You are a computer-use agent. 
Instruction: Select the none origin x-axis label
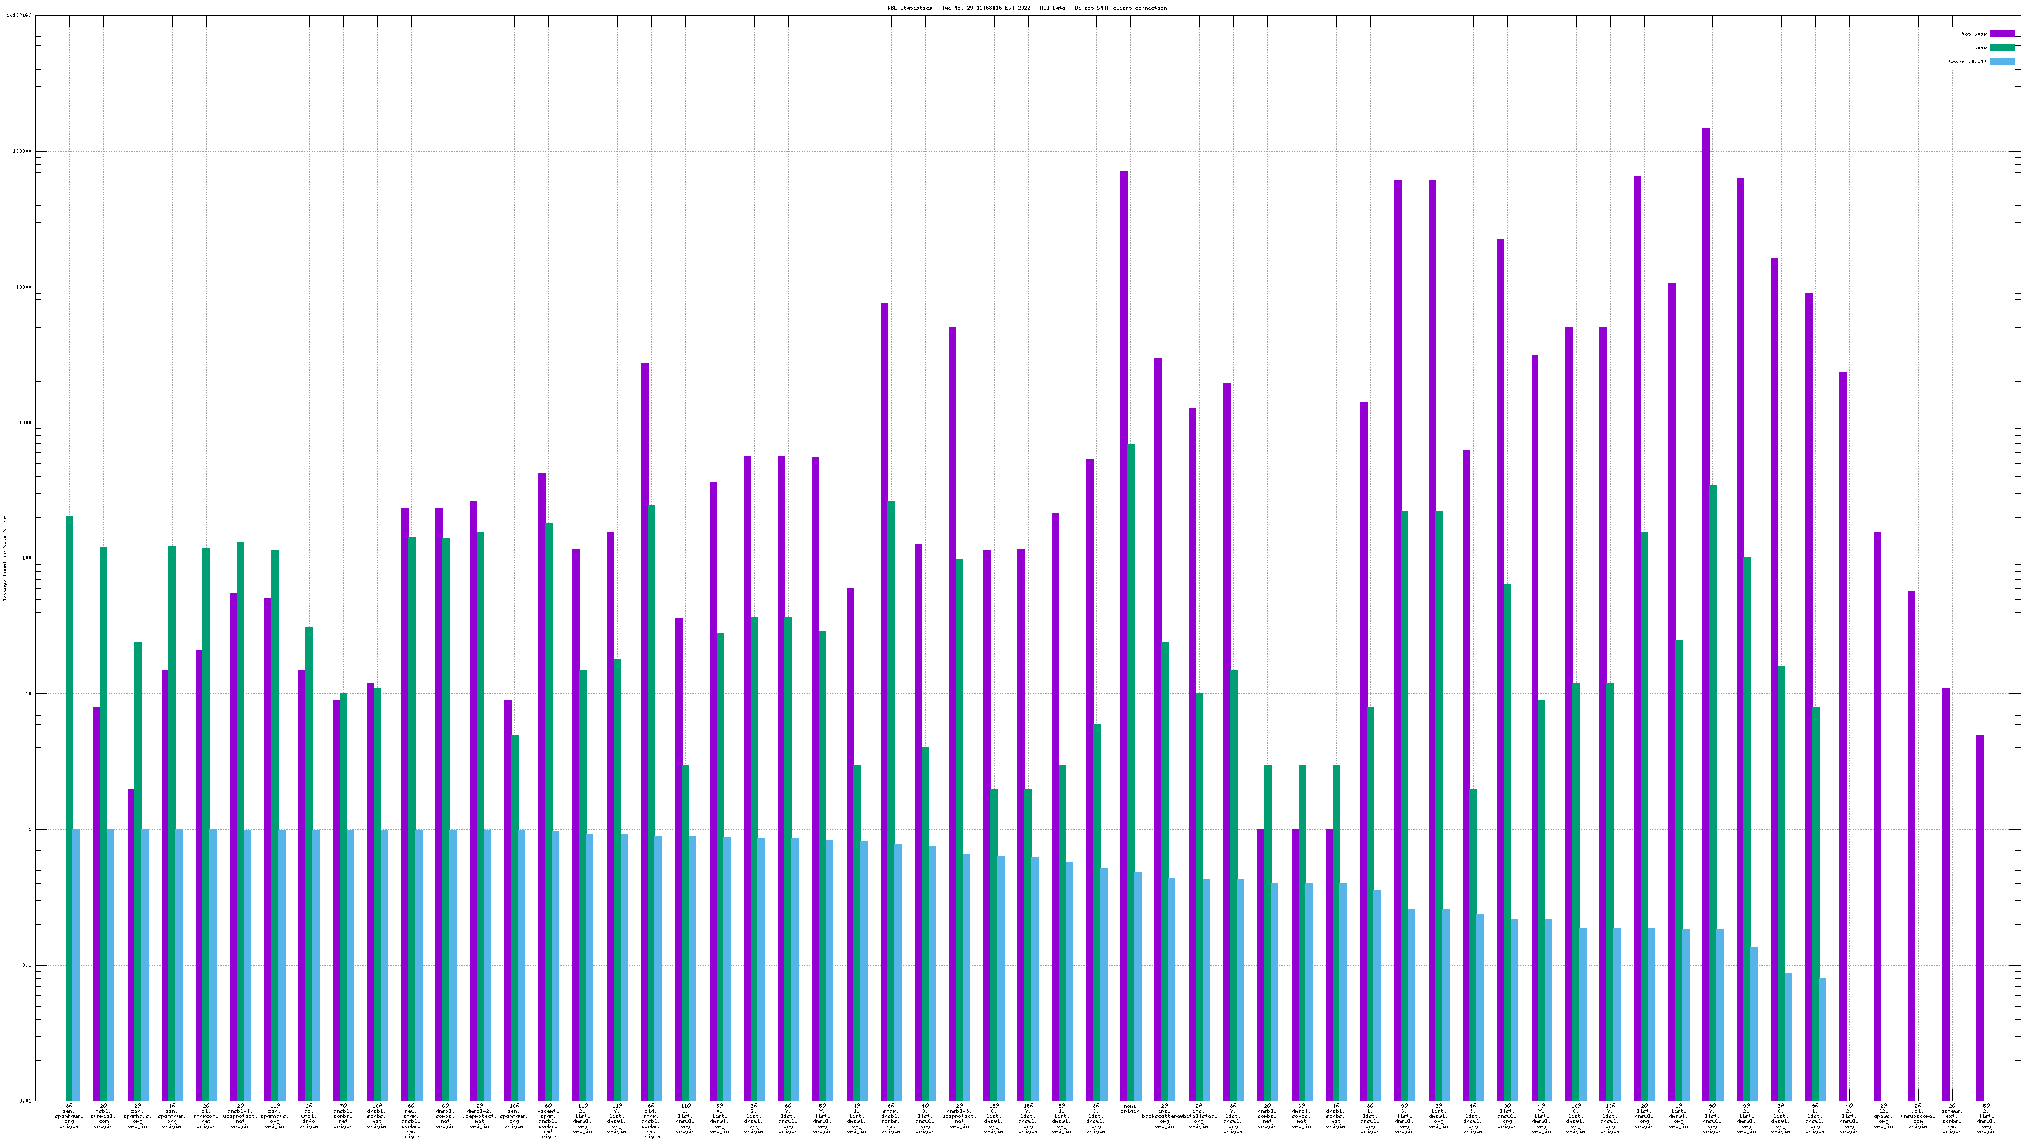[x=1130, y=1110]
